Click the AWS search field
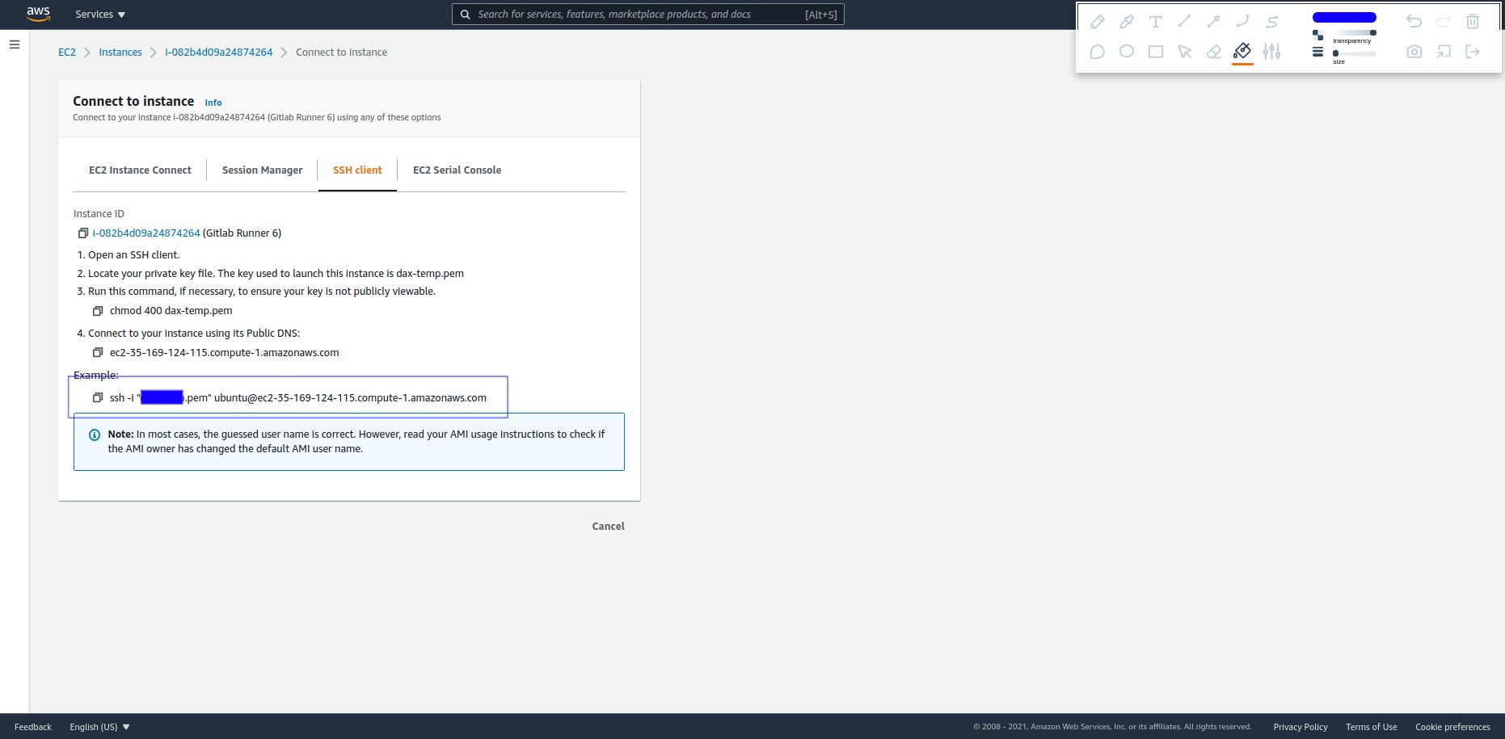Image resolution: width=1505 pixels, height=739 pixels. pyautogui.click(x=647, y=15)
